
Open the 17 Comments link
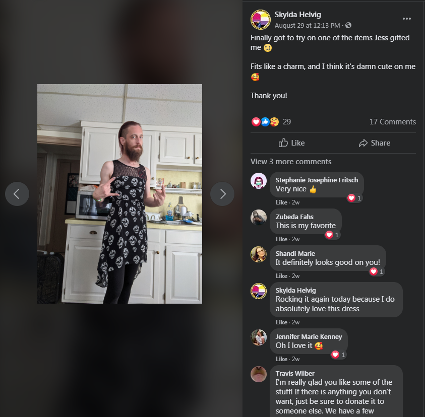click(x=392, y=122)
